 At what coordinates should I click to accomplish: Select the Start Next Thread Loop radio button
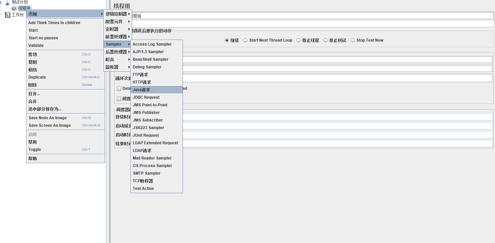point(245,40)
